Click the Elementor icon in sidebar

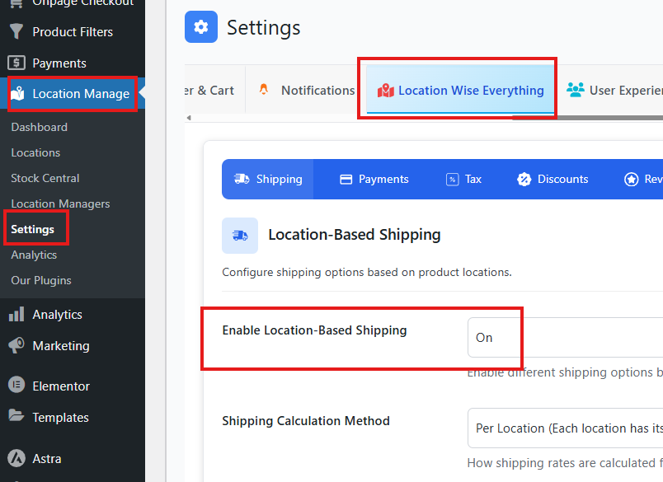click(x=16, y=386)
